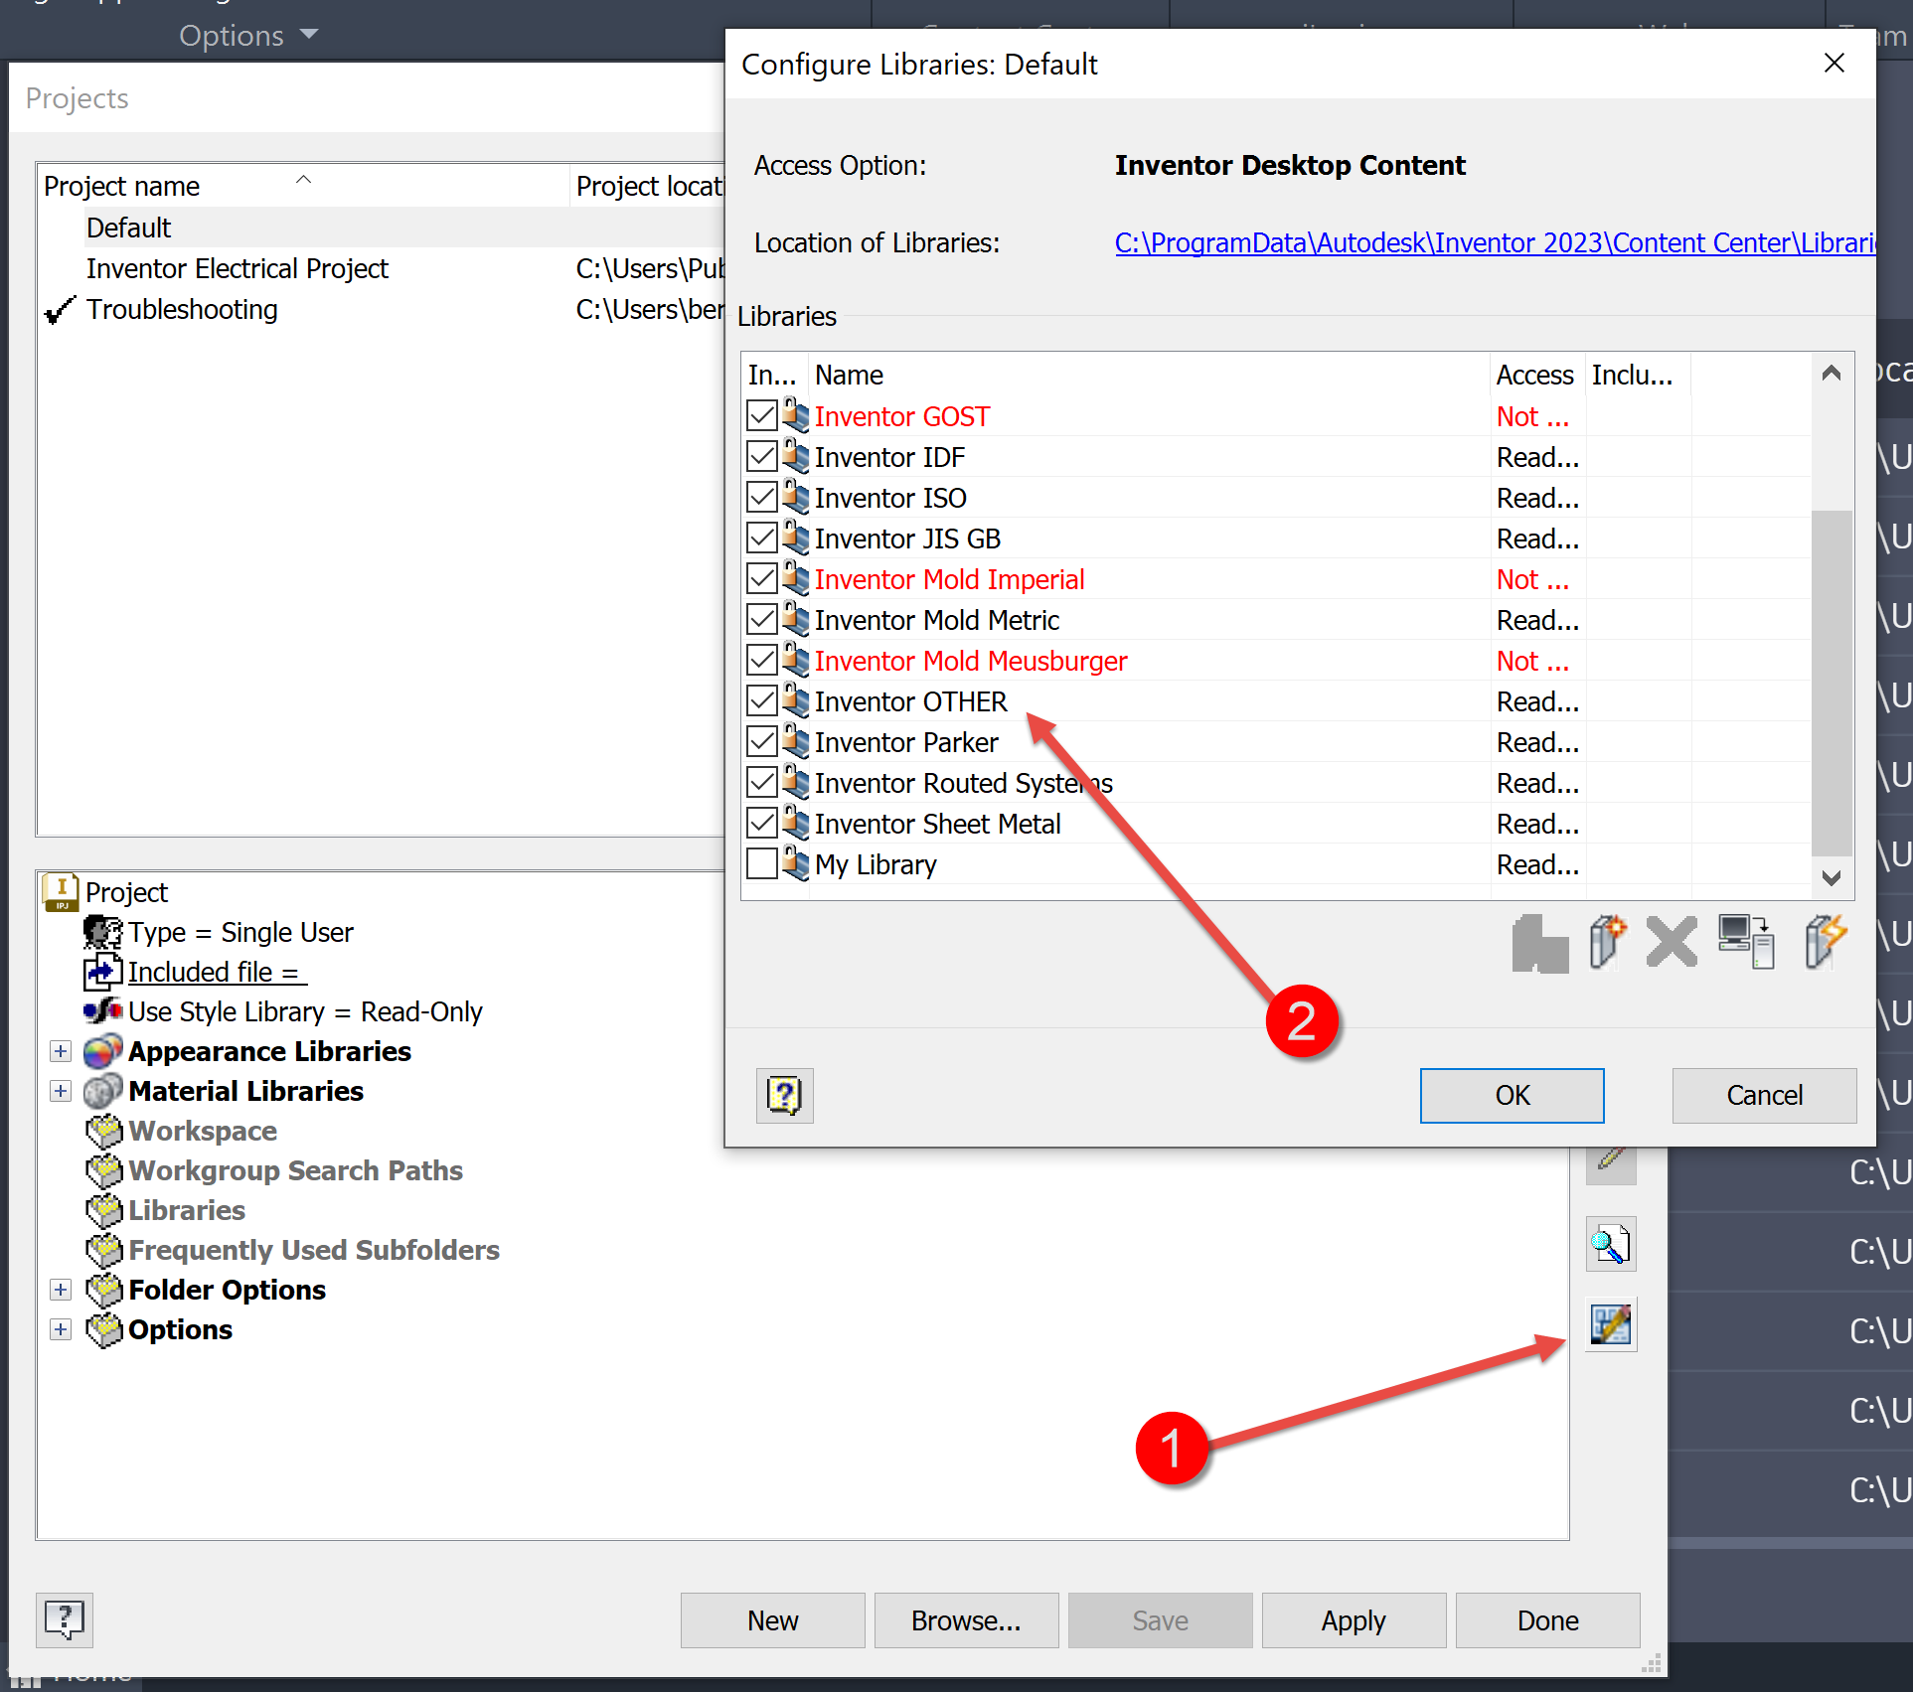Screen dimensions: 1913x1692
Task: Open the Location of Libraries path link
Action: 1493,242
